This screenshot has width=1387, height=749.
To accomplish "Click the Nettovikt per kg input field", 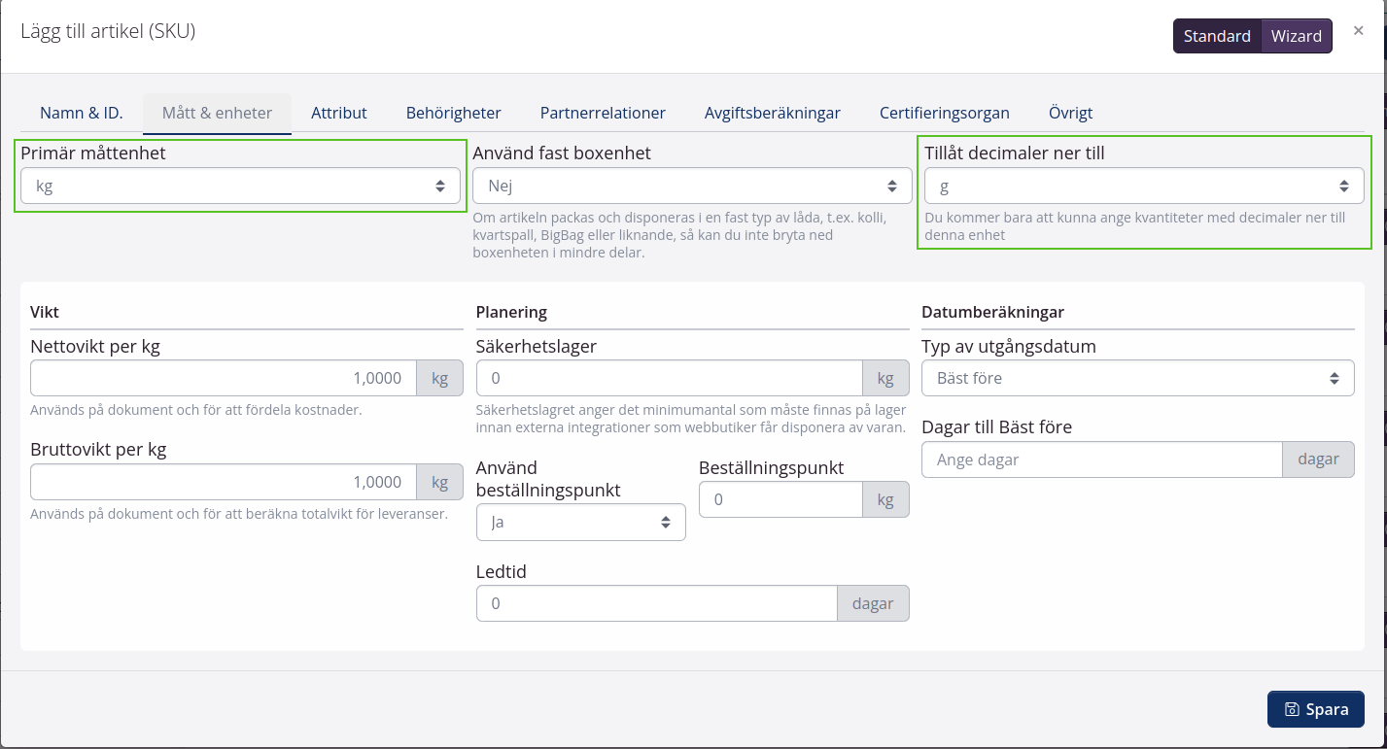I will click(x=224, y=378).
